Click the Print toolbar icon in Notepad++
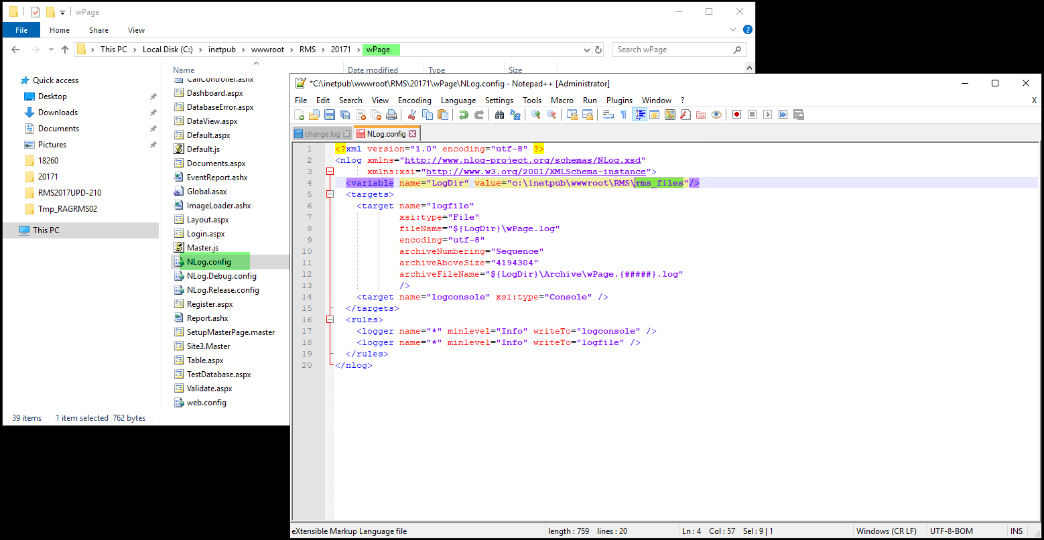The image size is (1044, 540). tap(391, 115)
